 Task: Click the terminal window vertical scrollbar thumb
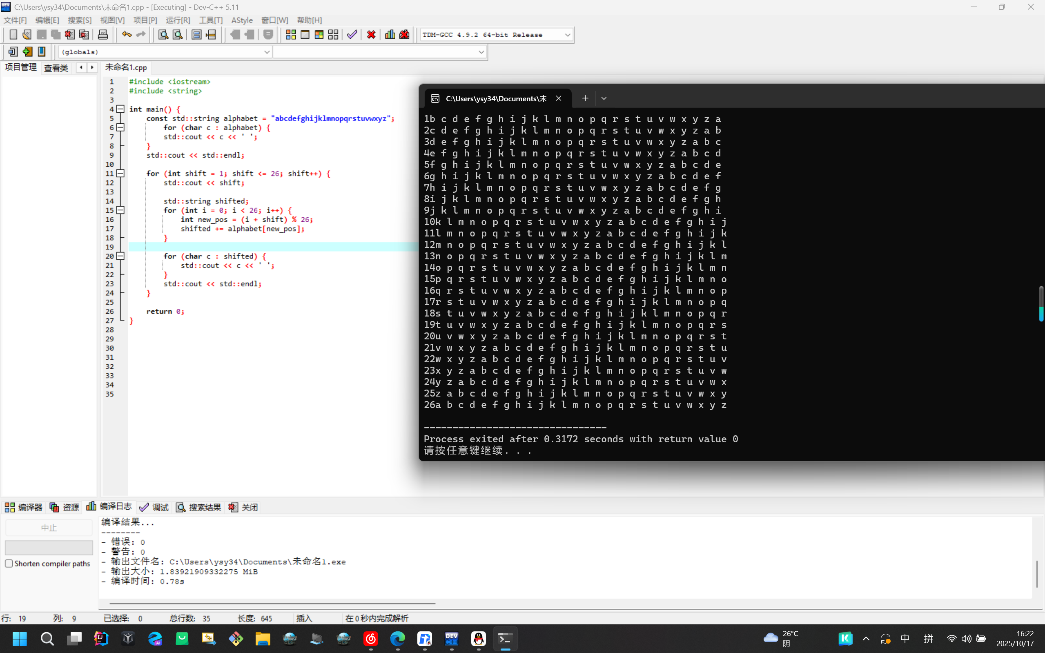[x=1041, y=303]
